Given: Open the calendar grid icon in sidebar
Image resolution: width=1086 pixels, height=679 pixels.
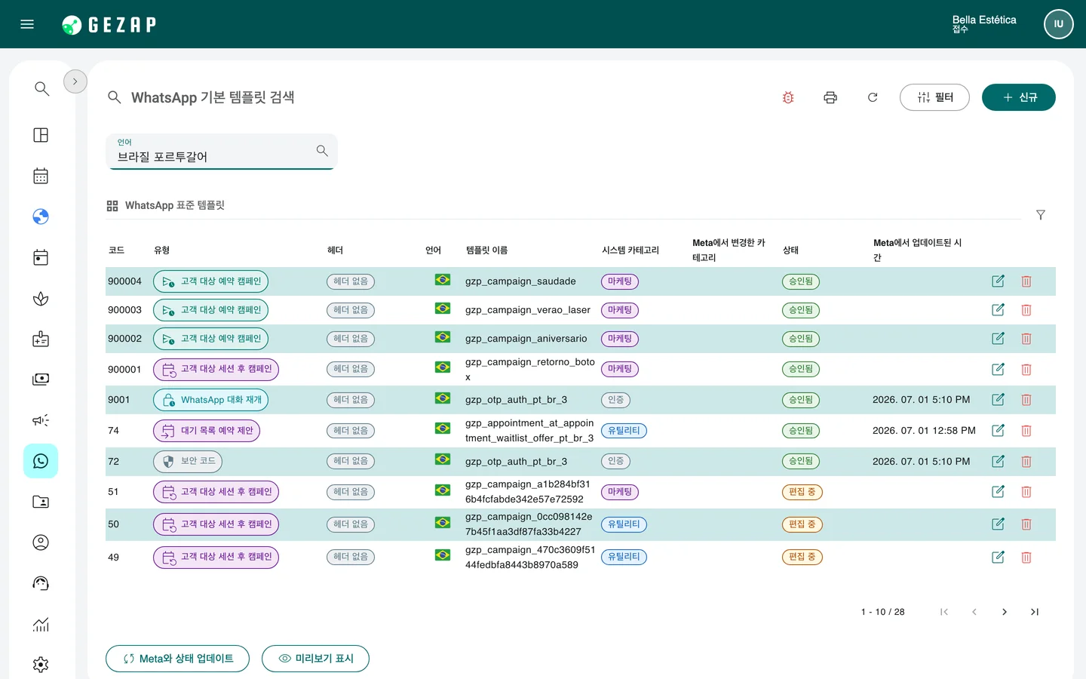Looking at the screenshot, I should (x=41, y=176).
